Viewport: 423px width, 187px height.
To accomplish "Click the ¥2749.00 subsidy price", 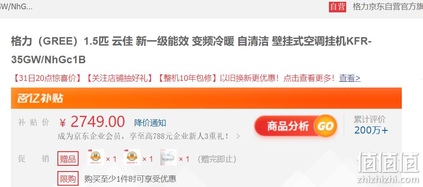I will coord(92,122).
